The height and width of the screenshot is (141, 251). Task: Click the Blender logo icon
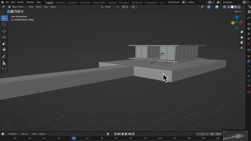pos(2,2)
